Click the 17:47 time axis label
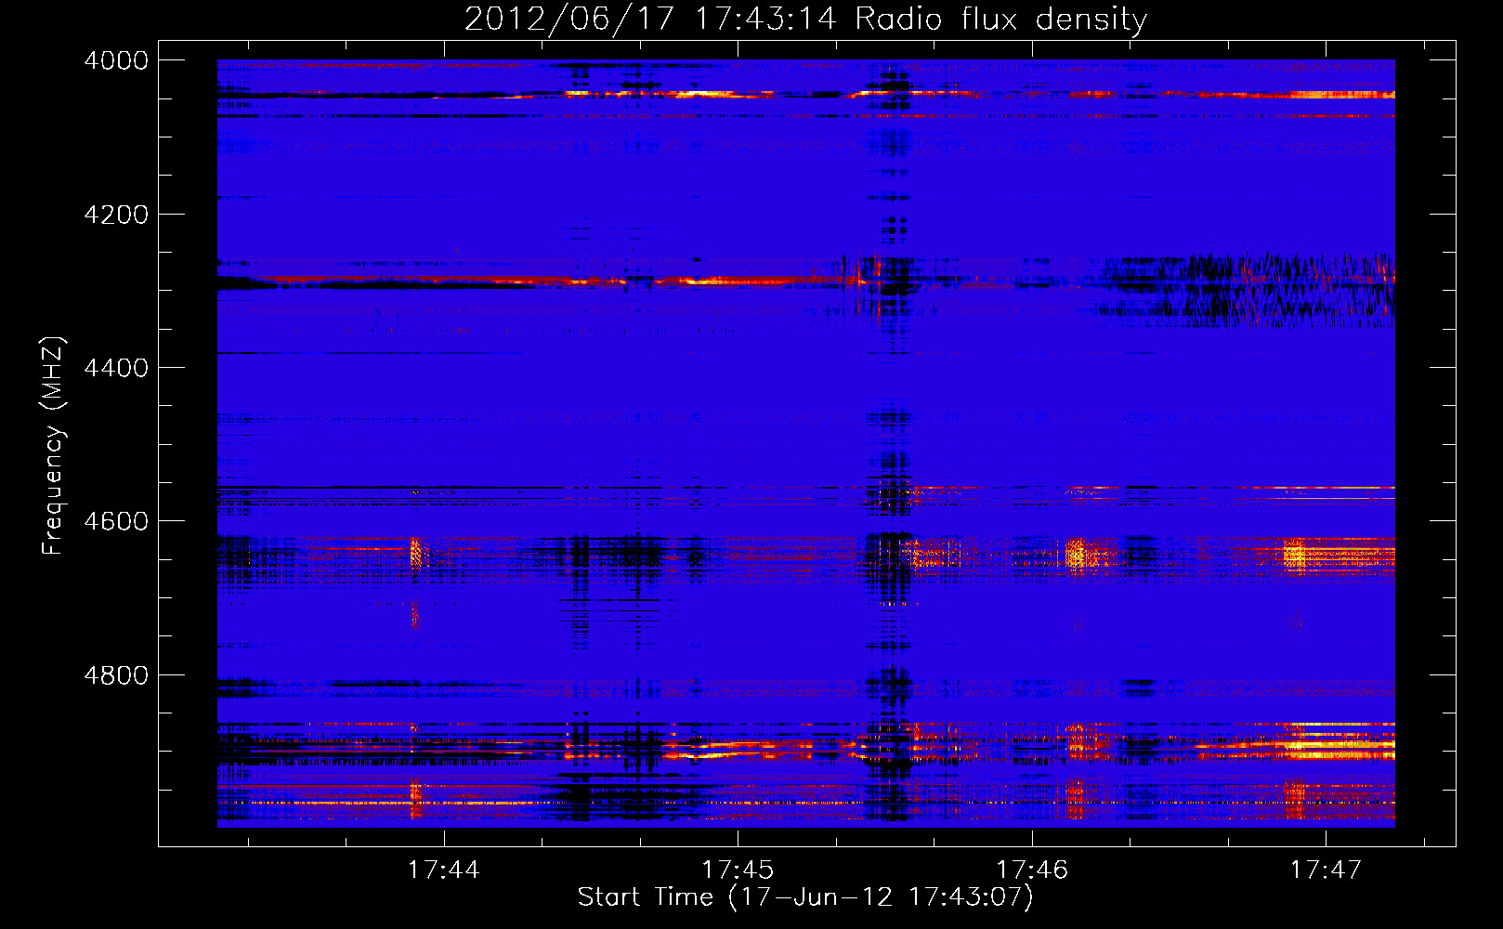The width and height of the screenshot is (1503, 929). coord(1326,870)
